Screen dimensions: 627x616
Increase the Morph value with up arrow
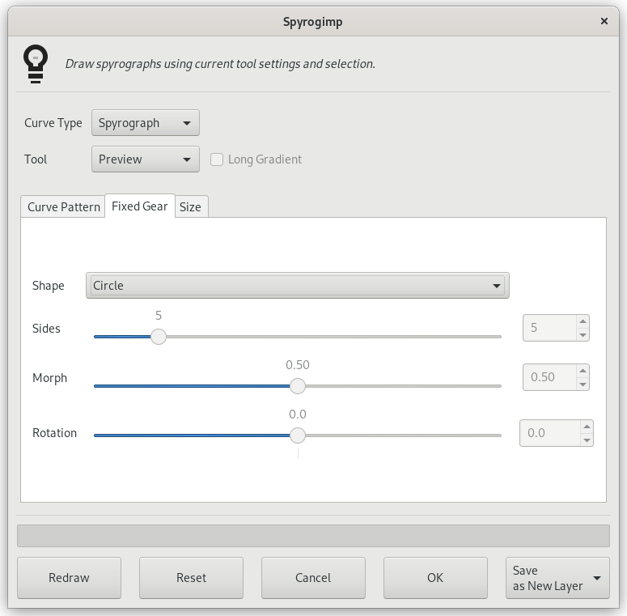coord(583,371)
